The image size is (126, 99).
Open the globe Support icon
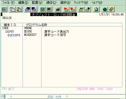point(105,9)
